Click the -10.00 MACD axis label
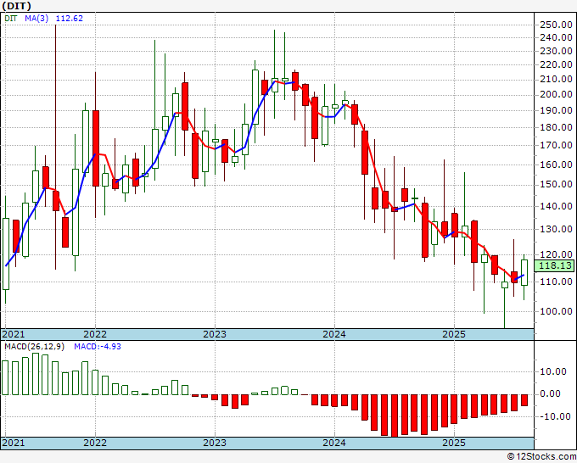The height and width of the screenshot is (463, 577). (555, 416)
